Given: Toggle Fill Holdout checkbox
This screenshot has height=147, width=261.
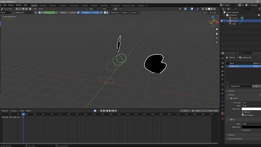Looking at the screenshot, I should pos(243,130).
